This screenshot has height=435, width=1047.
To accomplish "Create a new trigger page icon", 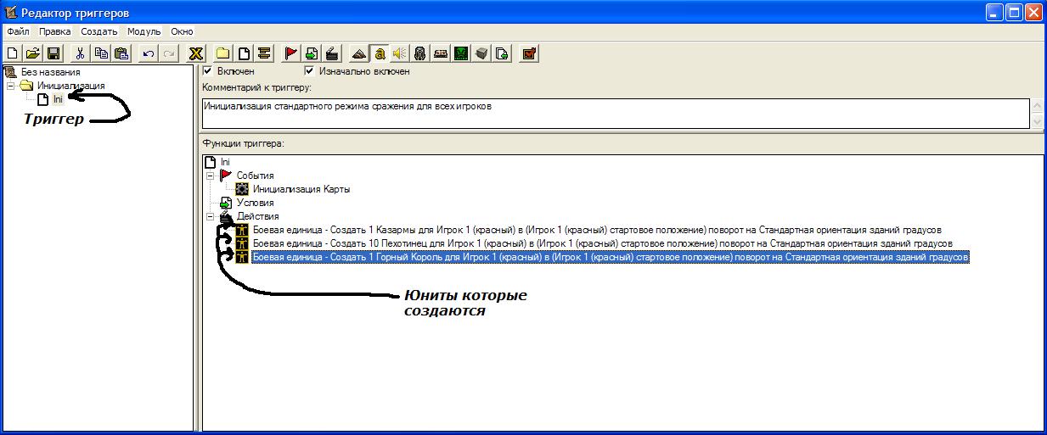I will coord(244,53).
